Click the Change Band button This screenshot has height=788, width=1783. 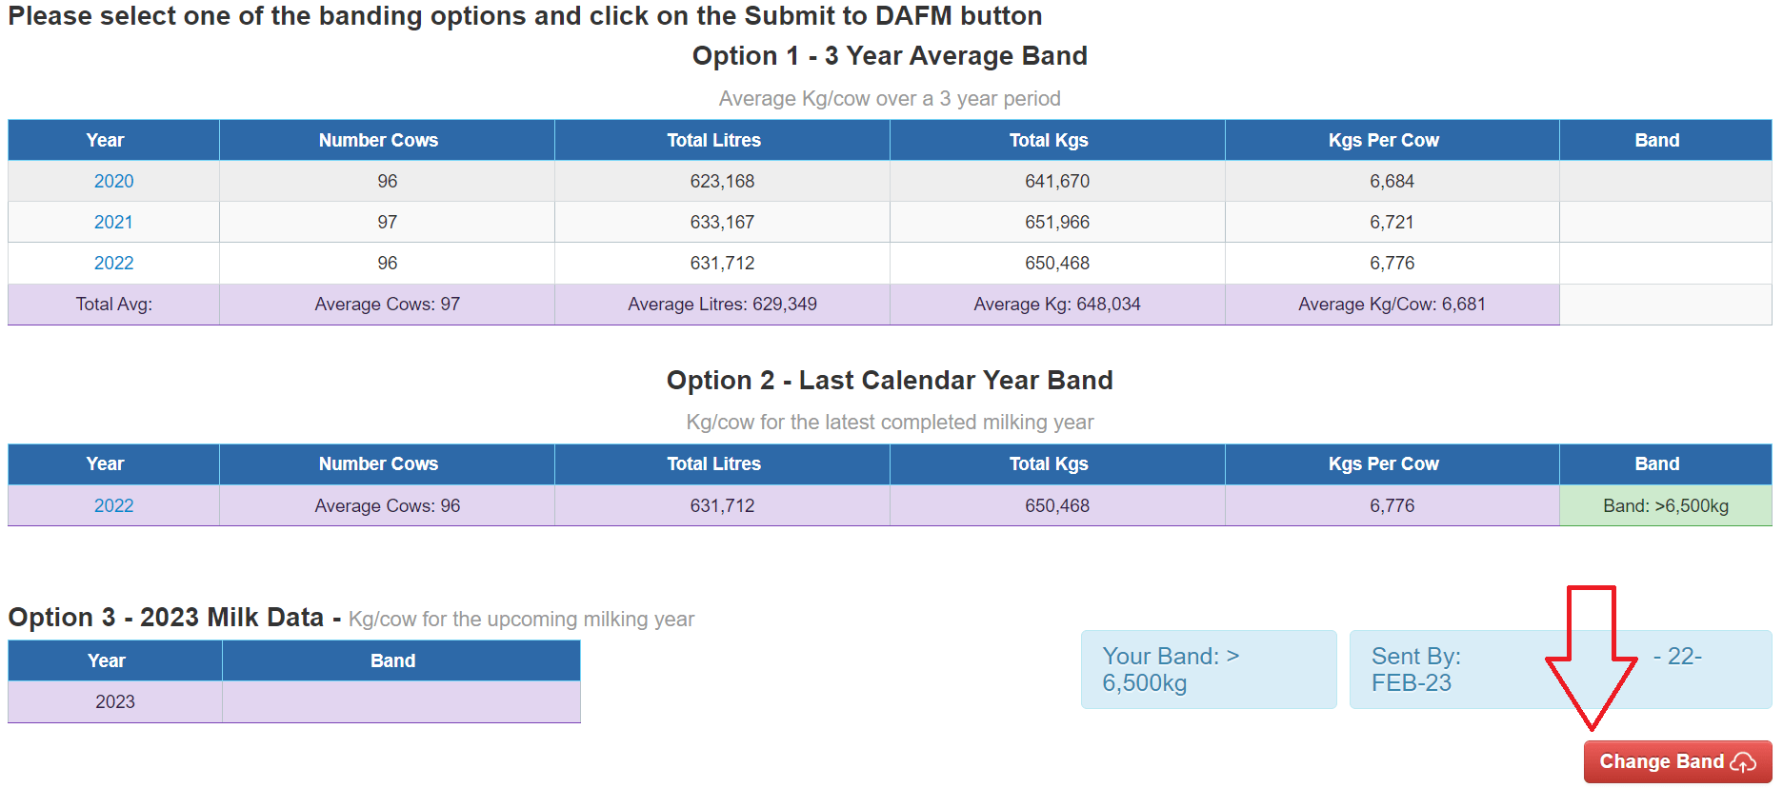tap(1677, 761)
